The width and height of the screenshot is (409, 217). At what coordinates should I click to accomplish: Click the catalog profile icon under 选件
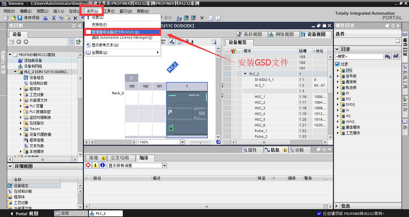coord(398,41)
